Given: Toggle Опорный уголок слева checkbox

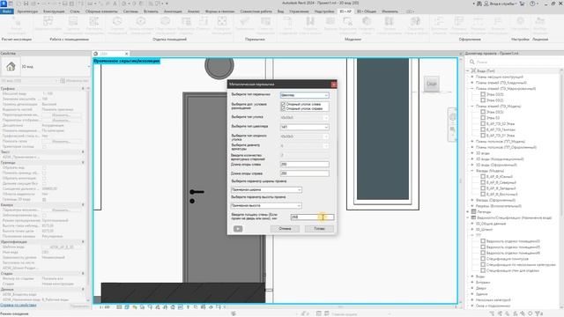Looking at the screenshot, I should click(283, 104).
